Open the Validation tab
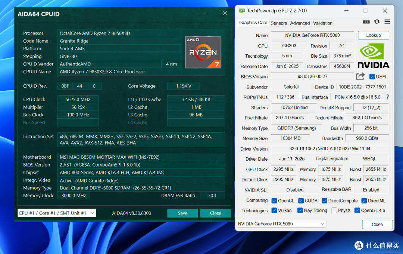This screenshot has height=254, width=403. click(322, 23)
